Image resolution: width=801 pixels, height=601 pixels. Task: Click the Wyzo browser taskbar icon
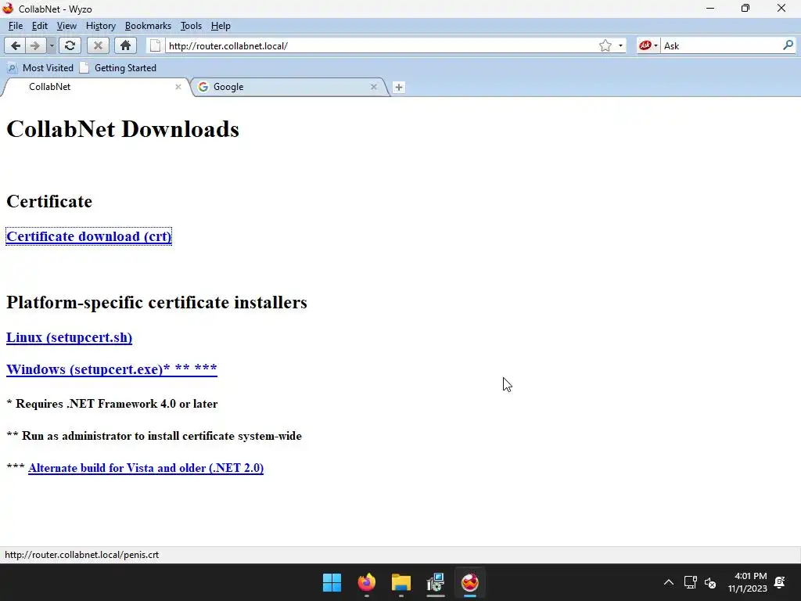(470, 582)
